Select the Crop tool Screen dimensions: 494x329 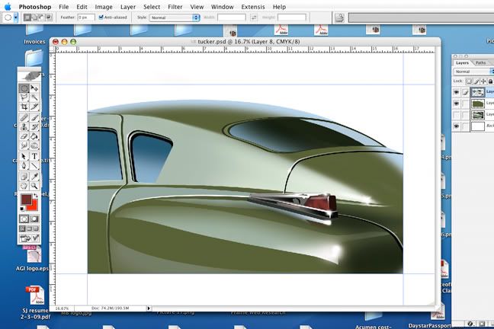coord(24,107)
